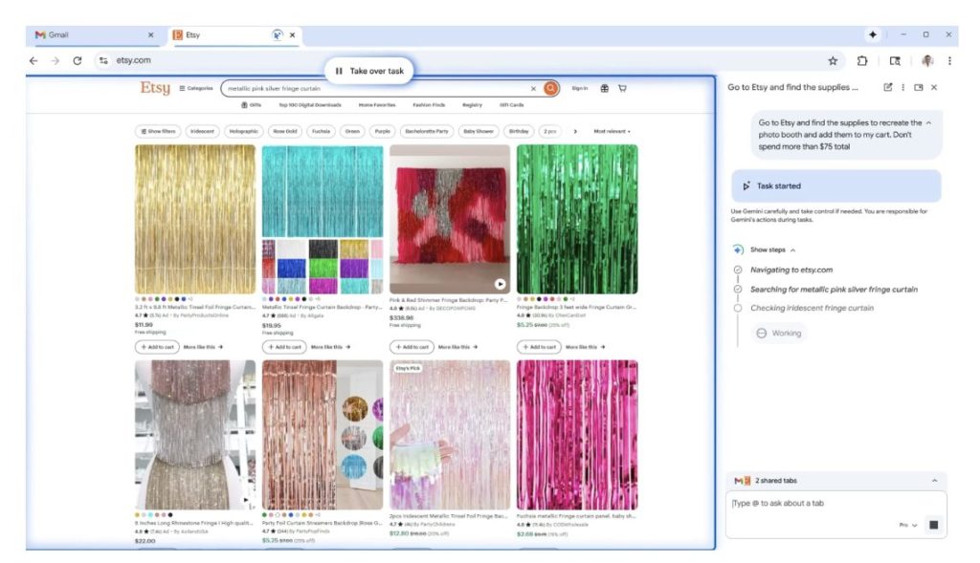Open the Etsy shopping cart
Viewport: 980px width, 563px height.
(x=622, y=88)
